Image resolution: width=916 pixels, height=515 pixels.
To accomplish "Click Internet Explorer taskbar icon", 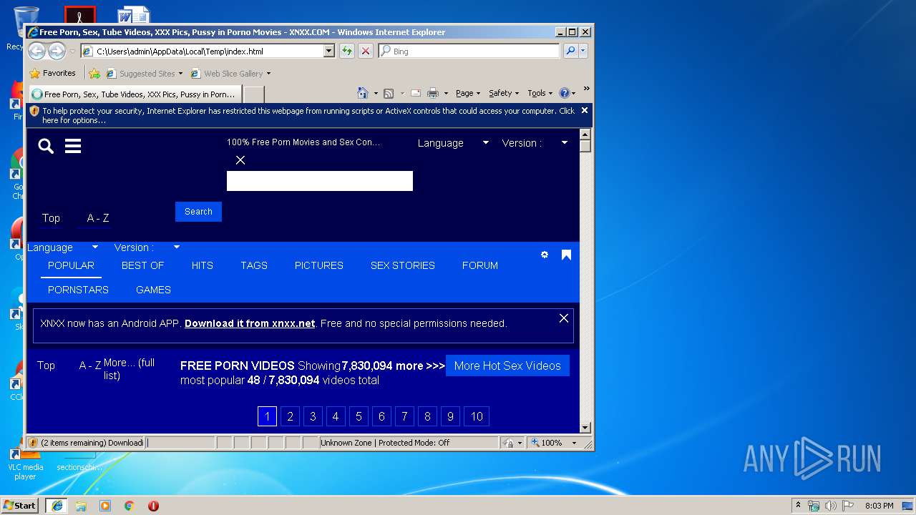I will coord(57,506).
